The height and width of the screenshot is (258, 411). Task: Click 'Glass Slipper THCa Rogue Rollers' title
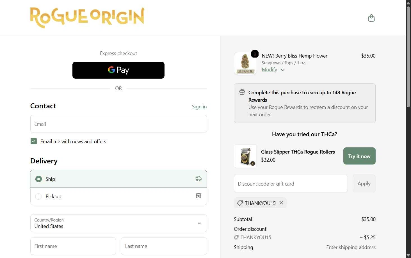click(298, 152)
